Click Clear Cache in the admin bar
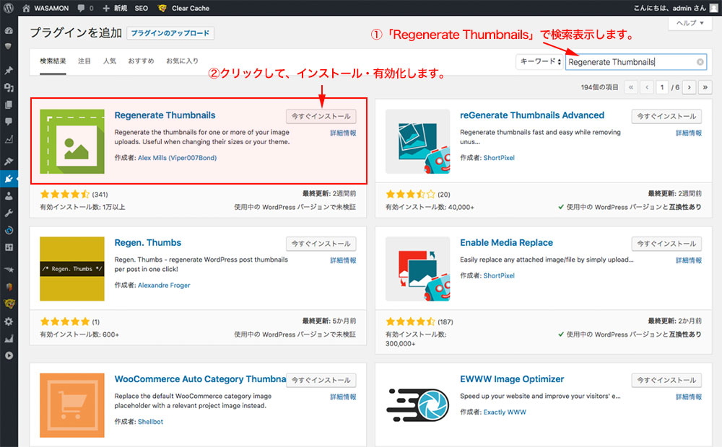 click(x=183, y=8)
